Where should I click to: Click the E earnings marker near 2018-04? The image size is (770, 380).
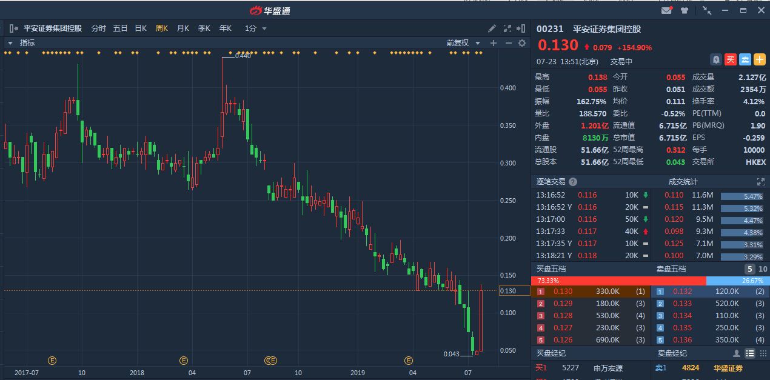coord(184,361)
